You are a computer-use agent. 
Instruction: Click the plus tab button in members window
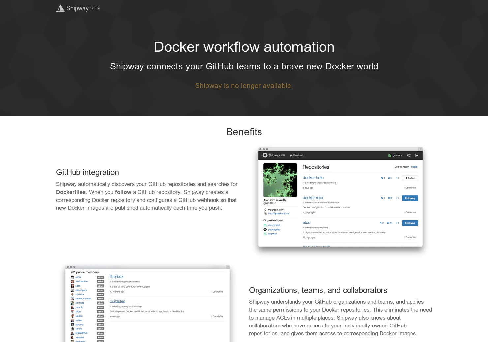(x=228, y=267)
